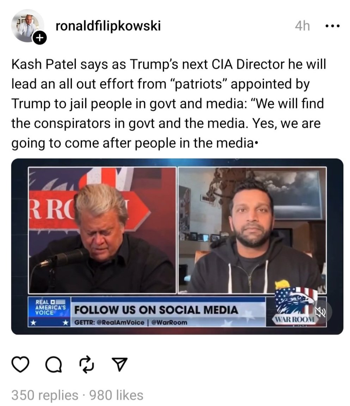Screen dimensions: 350x406
Task: View the 350 replies
Action: click(44, 395)
